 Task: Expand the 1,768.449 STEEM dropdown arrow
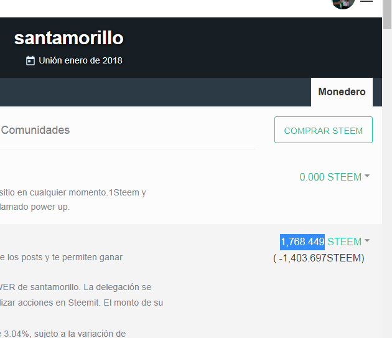[367, 241]
